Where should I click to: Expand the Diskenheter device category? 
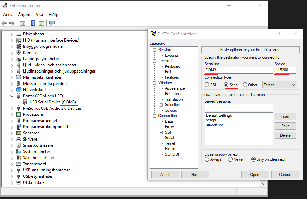[12, 34]
